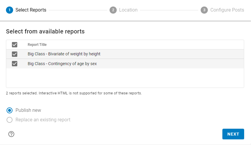Jump to the Location step label
This screenshot has width=251, height=145.
[x=128, y=10]
